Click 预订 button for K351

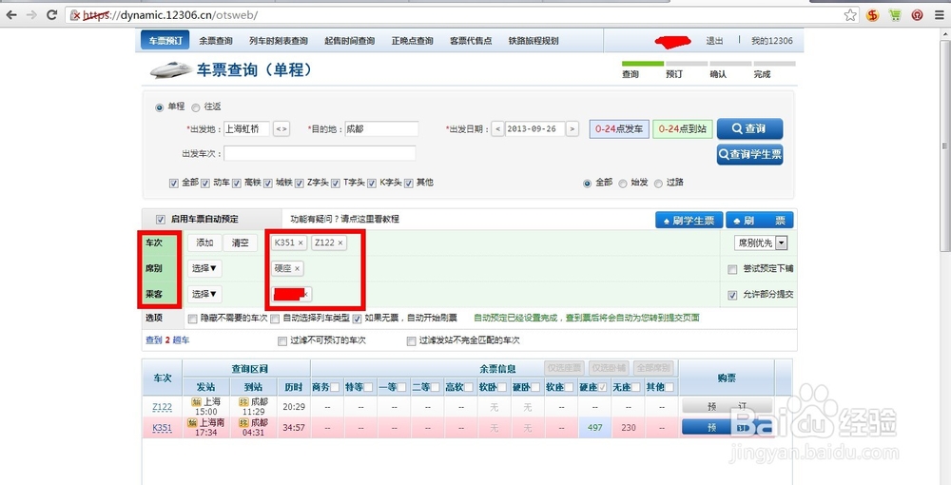point(728,428)
